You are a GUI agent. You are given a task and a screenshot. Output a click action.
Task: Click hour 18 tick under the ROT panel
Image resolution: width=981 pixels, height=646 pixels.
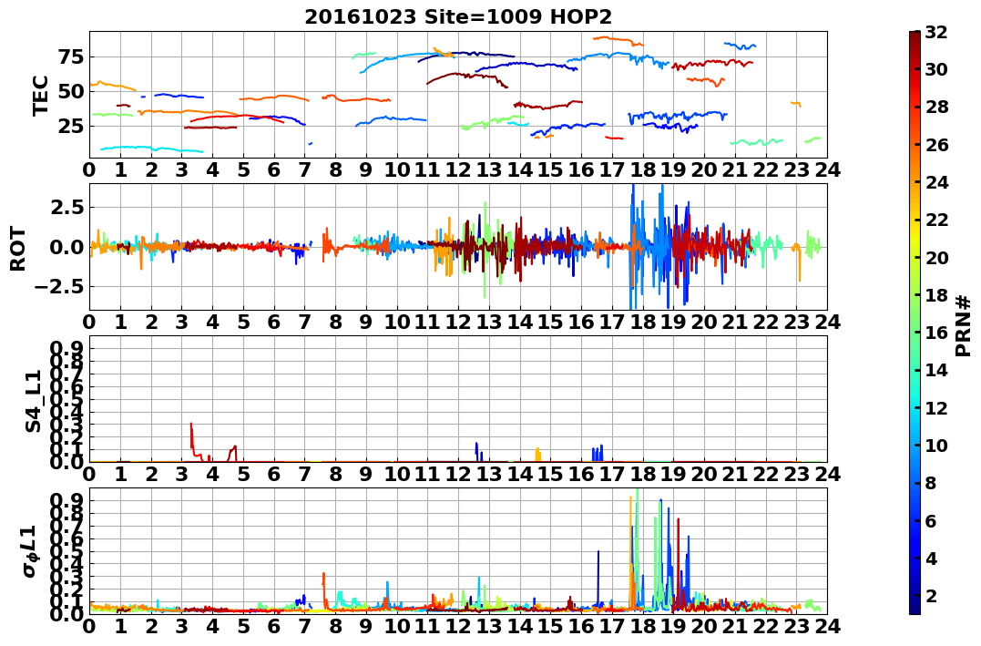(x=643, y=322)
